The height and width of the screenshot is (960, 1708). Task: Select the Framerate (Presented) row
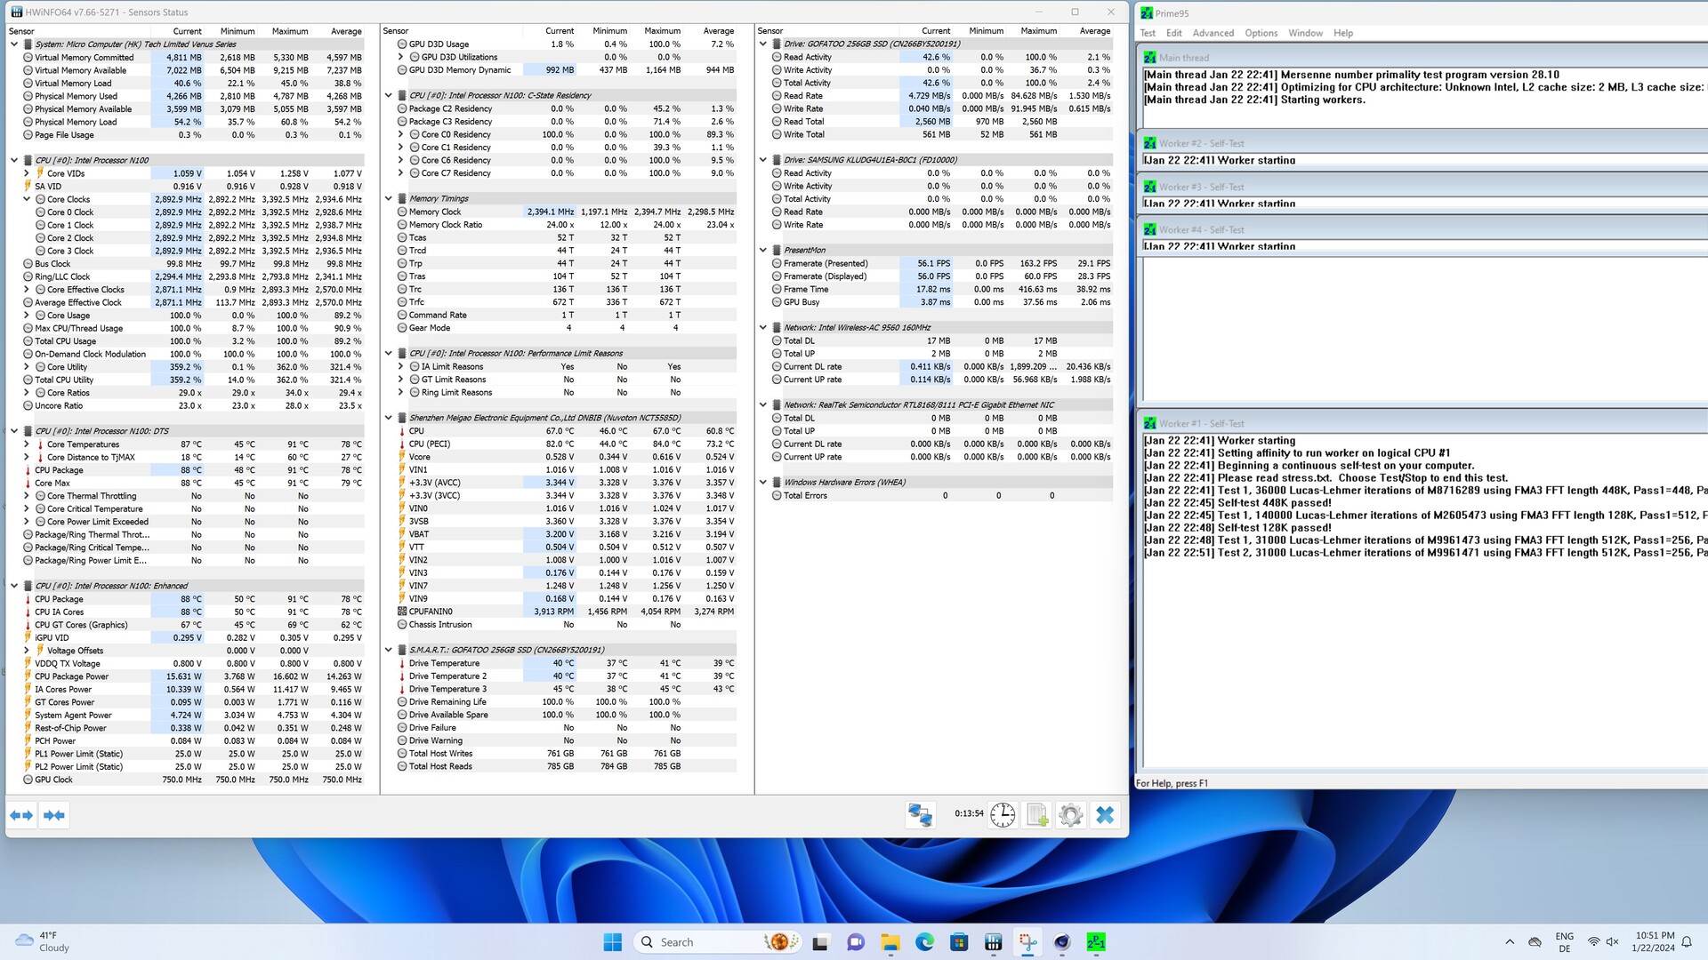click(941, 263)
